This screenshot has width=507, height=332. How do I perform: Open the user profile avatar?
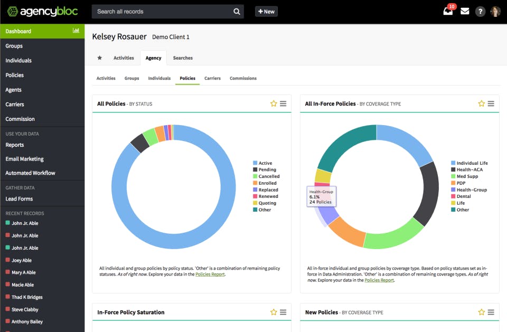pos(495,12)
